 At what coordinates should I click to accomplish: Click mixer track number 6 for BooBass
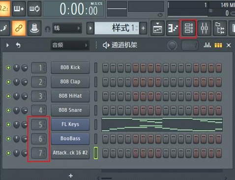click(39, 139)
